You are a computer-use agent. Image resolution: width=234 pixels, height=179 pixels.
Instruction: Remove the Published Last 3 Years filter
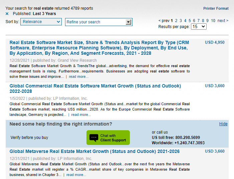point(7,14)
